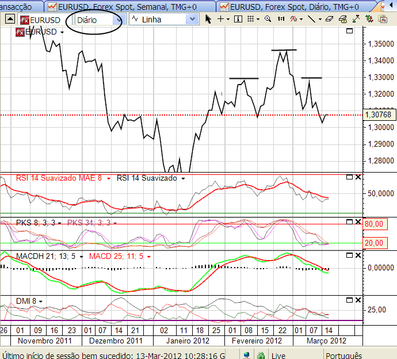Reset chart scale with 1:1 icon
Image resolution: width=397 pixels, height=359 pixels.
280,19
